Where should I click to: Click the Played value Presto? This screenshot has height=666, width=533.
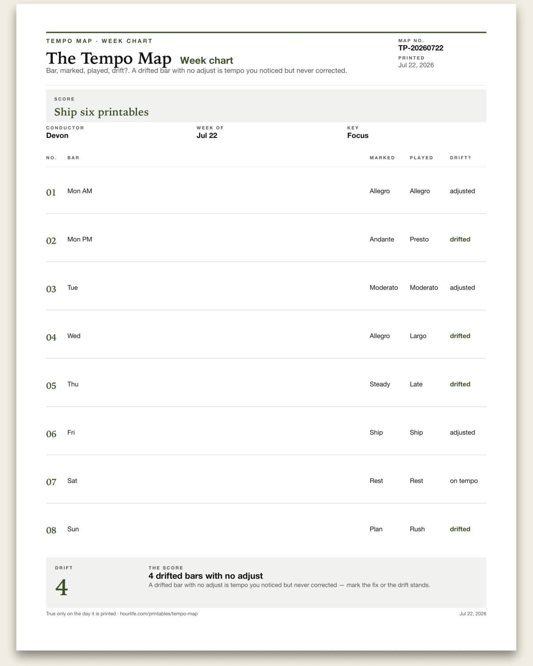pyautogui.click(x=419, y=239)
